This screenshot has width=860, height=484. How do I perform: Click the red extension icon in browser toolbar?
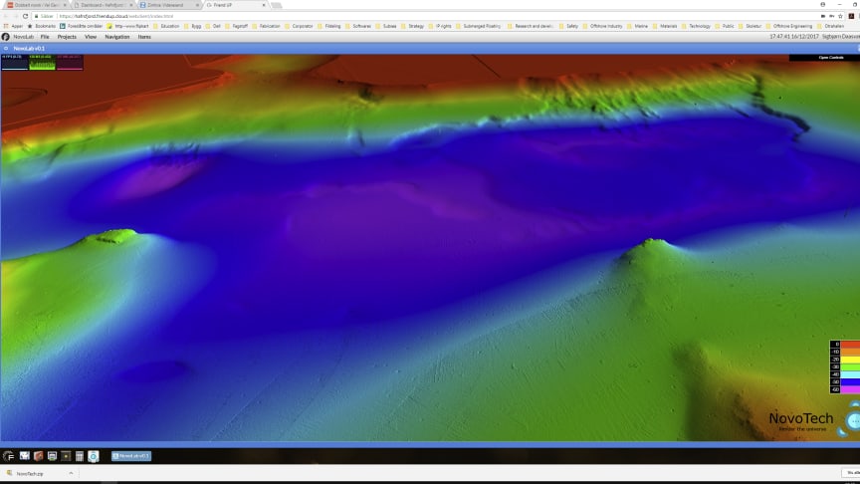point(851,16)
